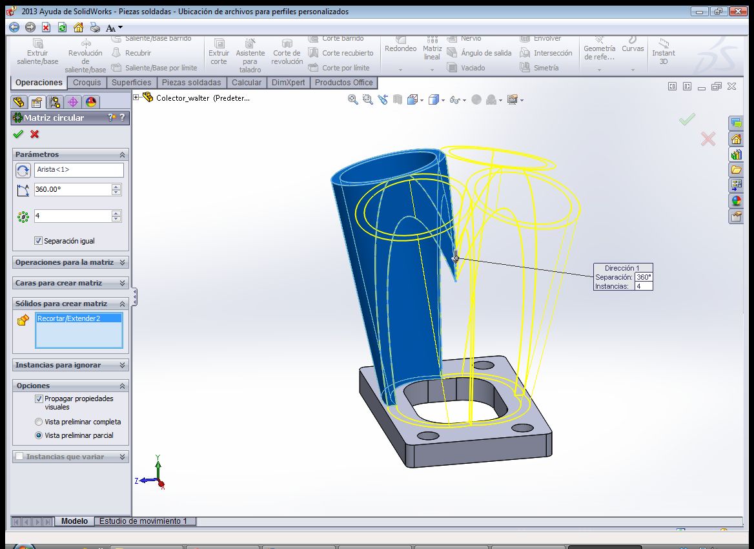Stop loading the help page
The image size is (754, 549).
46,27
